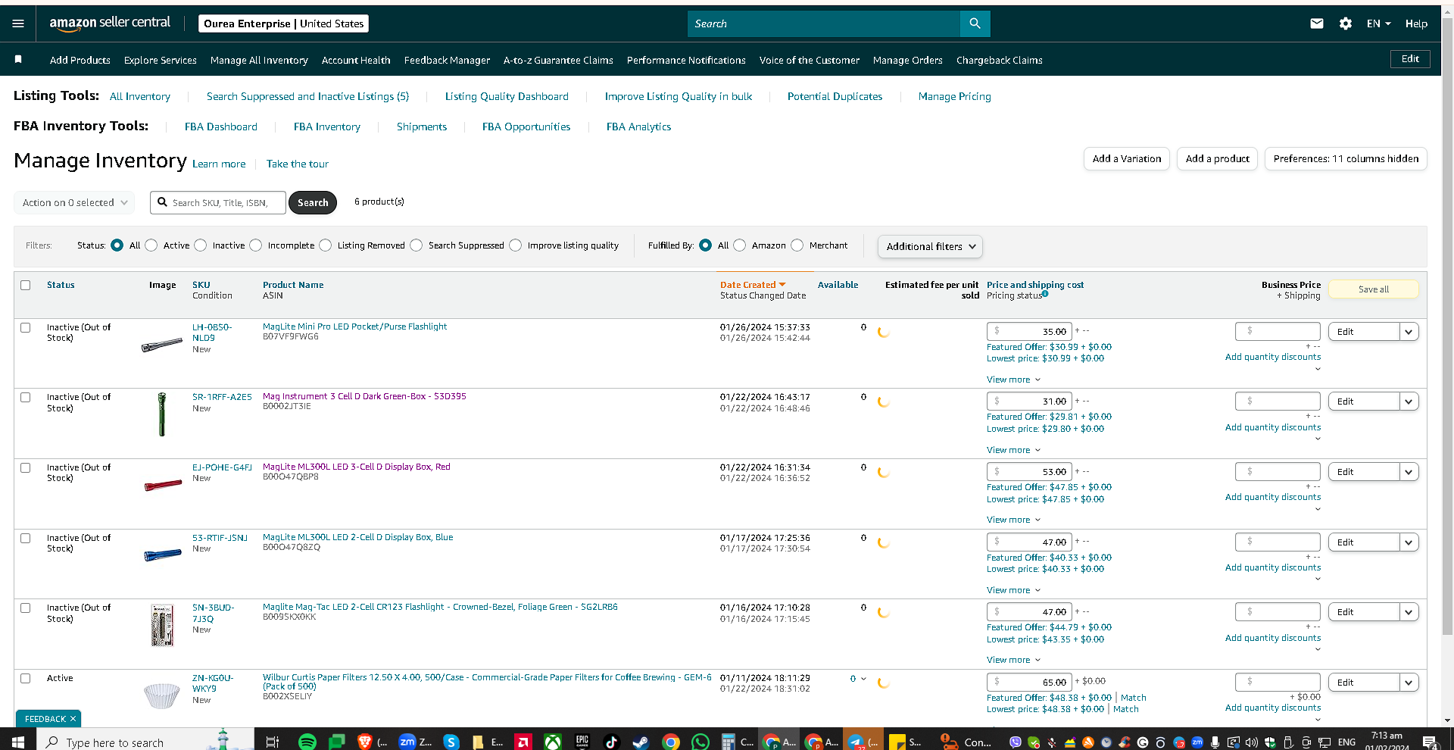Open AMD software from the taskbar
Image resolution: width=1454 pixels, height=750 pixels.
tap(523, 742)
